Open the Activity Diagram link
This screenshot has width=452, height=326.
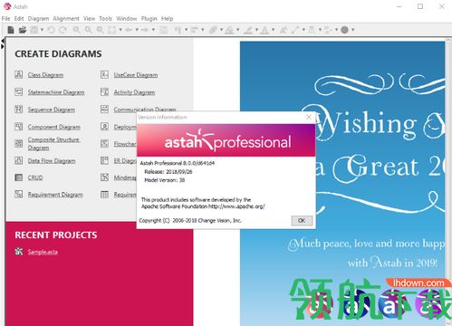pos(134,92)
